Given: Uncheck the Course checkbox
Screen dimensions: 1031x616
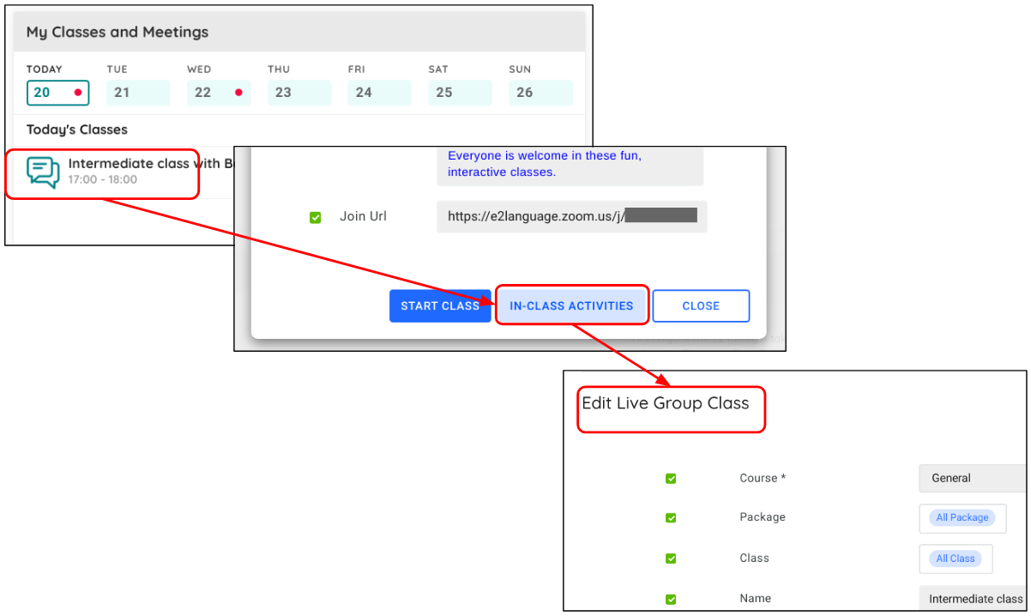Looking at the screenshot, I should (671, 479).
